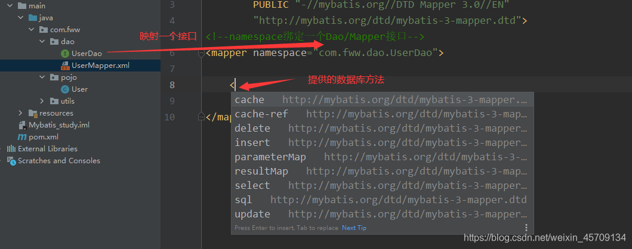632x249 pixels.
Task: Choose parameterMap from completion list
Action: tap(382, 157)
